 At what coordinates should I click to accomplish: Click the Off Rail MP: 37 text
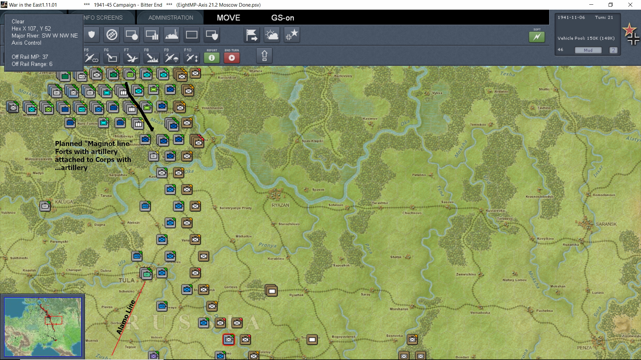(30, 57)
